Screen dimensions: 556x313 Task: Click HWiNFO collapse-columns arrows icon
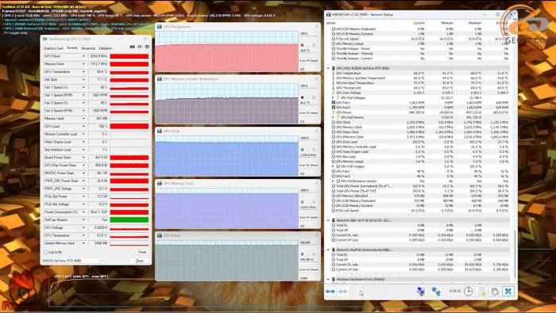pos(342,292)
